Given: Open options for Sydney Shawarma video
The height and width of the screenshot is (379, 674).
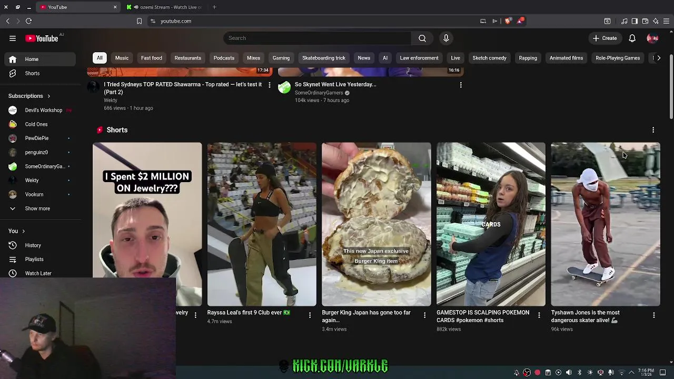Looking at the screenshot, I should click(x=270, y=85).
